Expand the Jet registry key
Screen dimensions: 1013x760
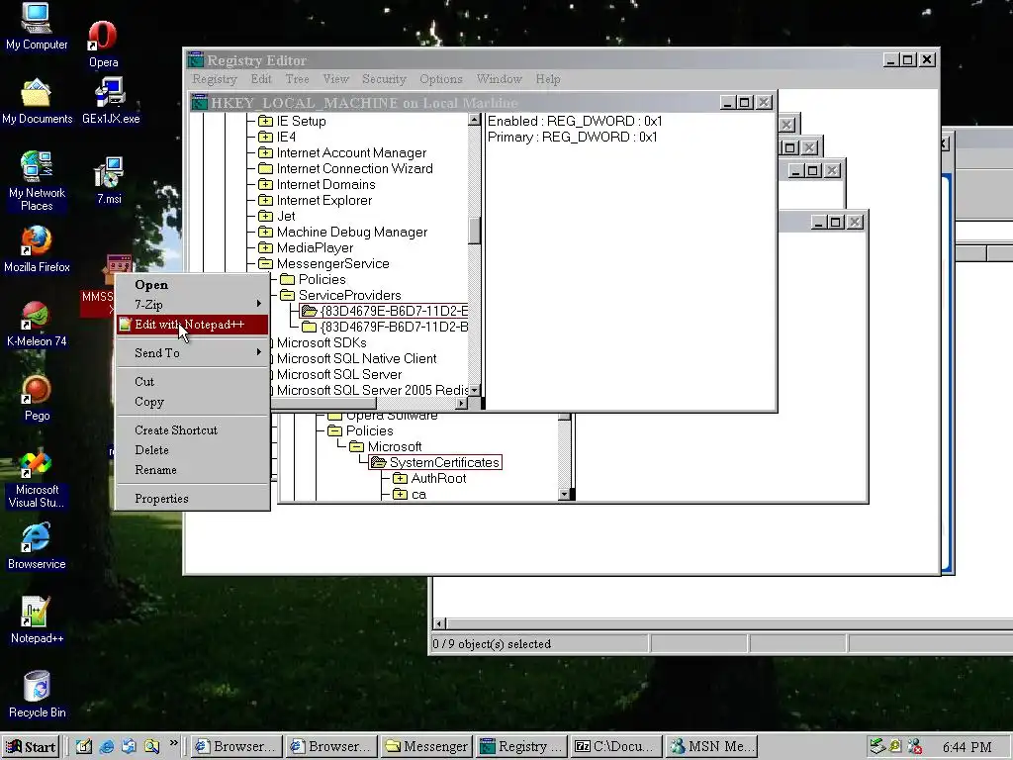265,216
